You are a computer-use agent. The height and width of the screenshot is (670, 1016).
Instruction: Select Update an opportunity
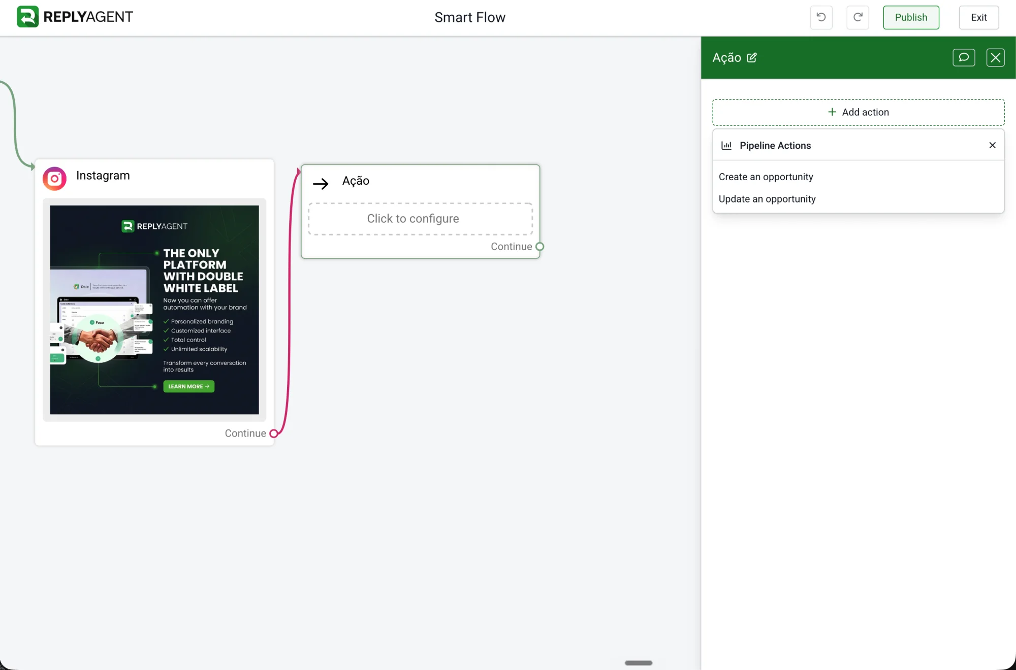tap(767, 199)
